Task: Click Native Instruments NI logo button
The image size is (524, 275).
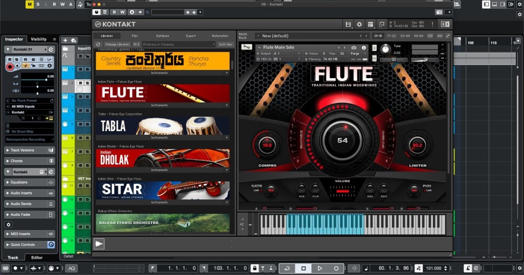Action: click(x=445, y=24)
